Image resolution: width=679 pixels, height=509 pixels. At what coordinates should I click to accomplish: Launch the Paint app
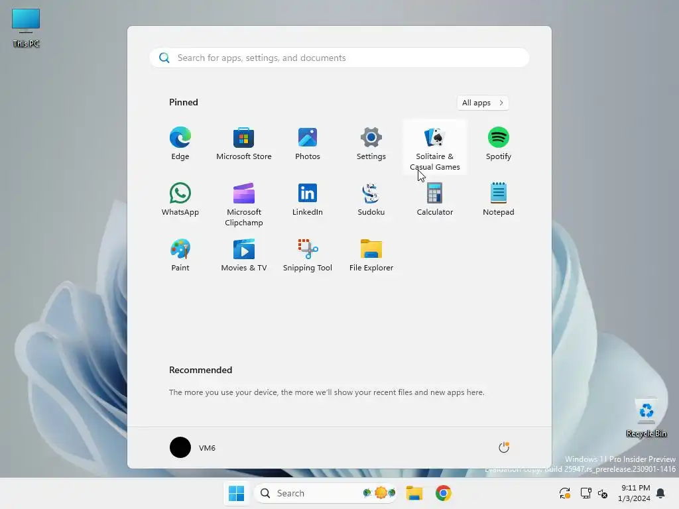tap(180, 256)
